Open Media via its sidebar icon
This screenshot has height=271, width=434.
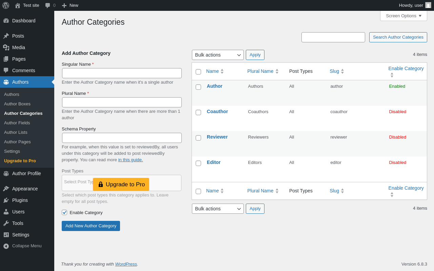6,47
